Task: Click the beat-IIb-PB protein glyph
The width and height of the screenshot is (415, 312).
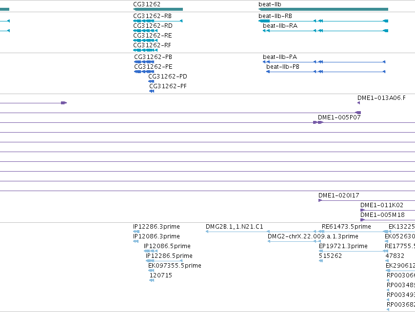Action: tap(326, 72)
